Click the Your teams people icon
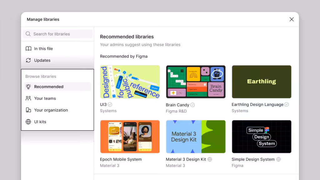This screenshot has height=180, width=320. [28, 98]
